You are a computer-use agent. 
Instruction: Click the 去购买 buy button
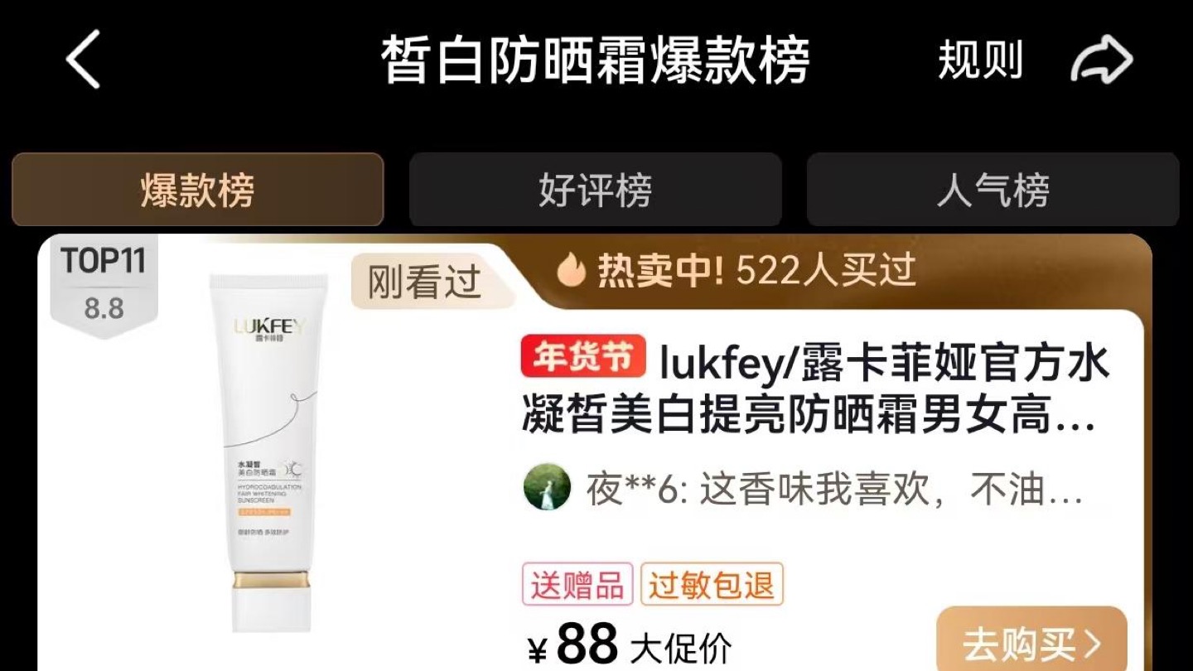pos(1032,640)
